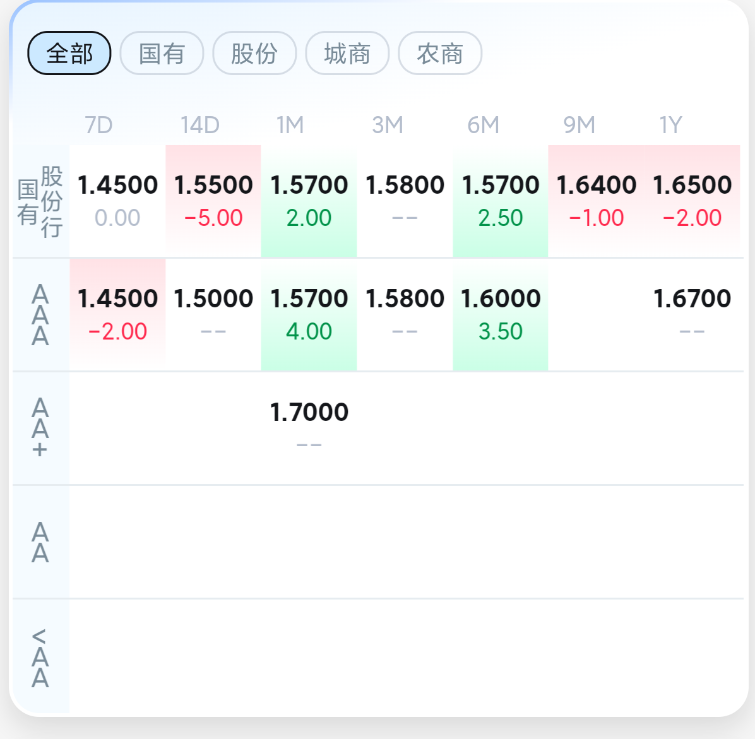This screenshot has width=755, height=739.
Task: Select the 全部 filter tab
Action: point(69,53)
